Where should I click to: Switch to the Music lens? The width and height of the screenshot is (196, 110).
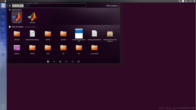[x=72, y=62]
